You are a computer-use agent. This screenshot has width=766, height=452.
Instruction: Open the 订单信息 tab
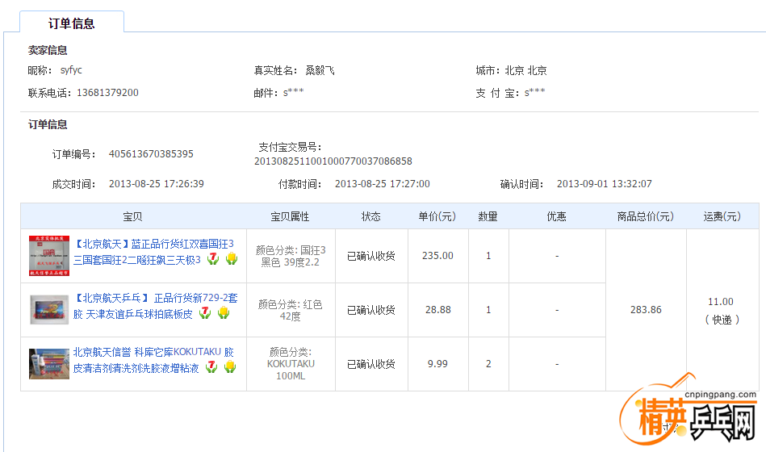tap(71, 23)
